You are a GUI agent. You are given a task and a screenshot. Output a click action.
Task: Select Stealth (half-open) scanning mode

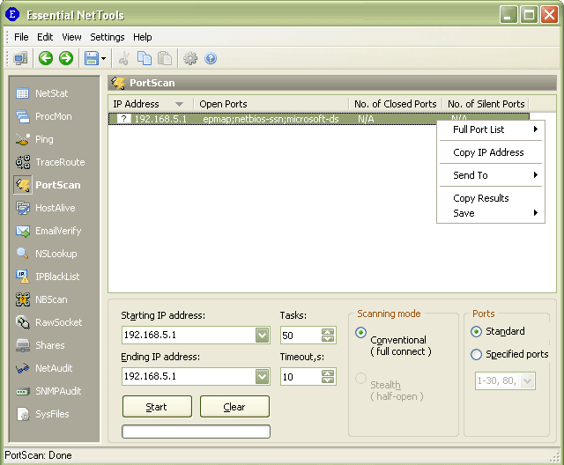[360, 378]
